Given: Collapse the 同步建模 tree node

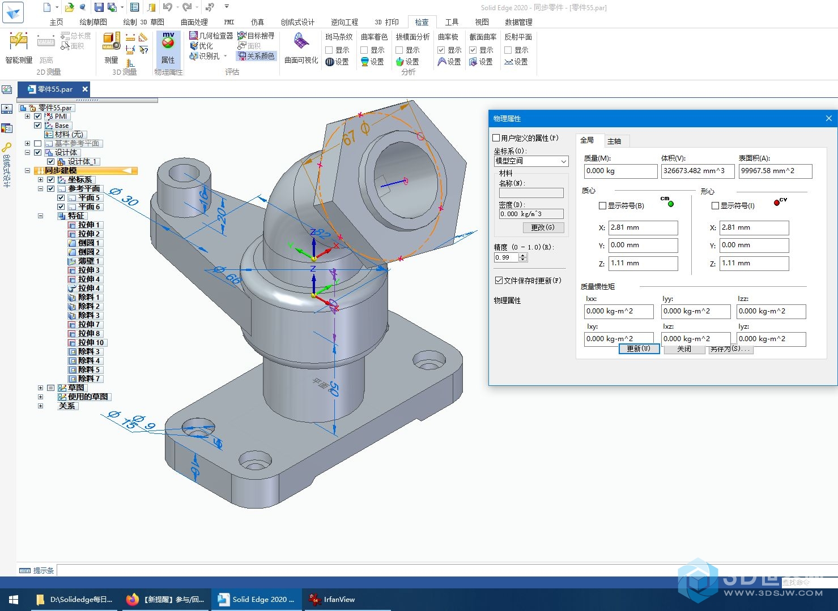Looking at the screenshot, I should [27, 170].
